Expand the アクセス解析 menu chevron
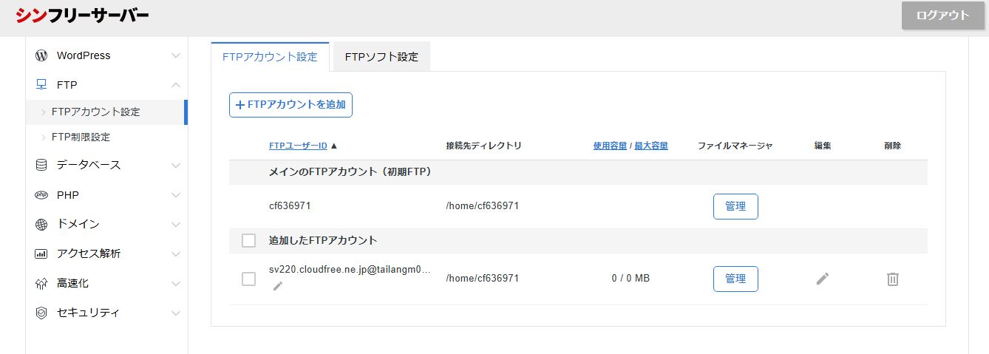This screenshot has width=989, height=354. [175, 253]
